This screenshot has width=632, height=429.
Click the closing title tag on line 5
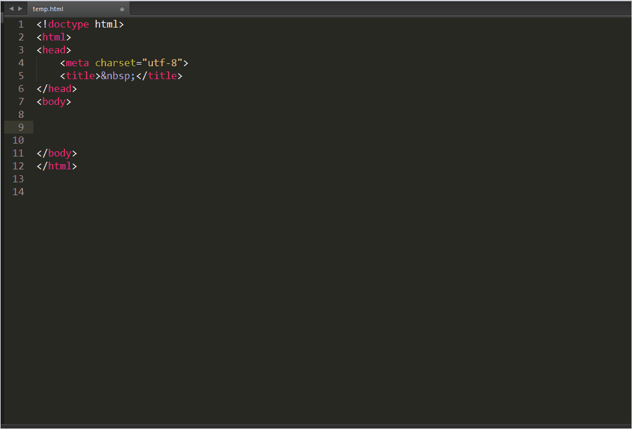point(159,76)
